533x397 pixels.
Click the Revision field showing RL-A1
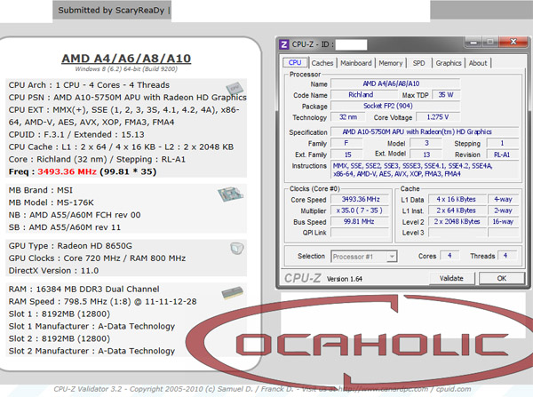(503, 155)
